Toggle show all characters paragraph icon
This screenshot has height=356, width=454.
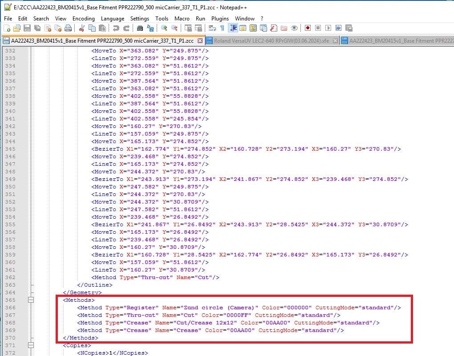tap(222, 28)
